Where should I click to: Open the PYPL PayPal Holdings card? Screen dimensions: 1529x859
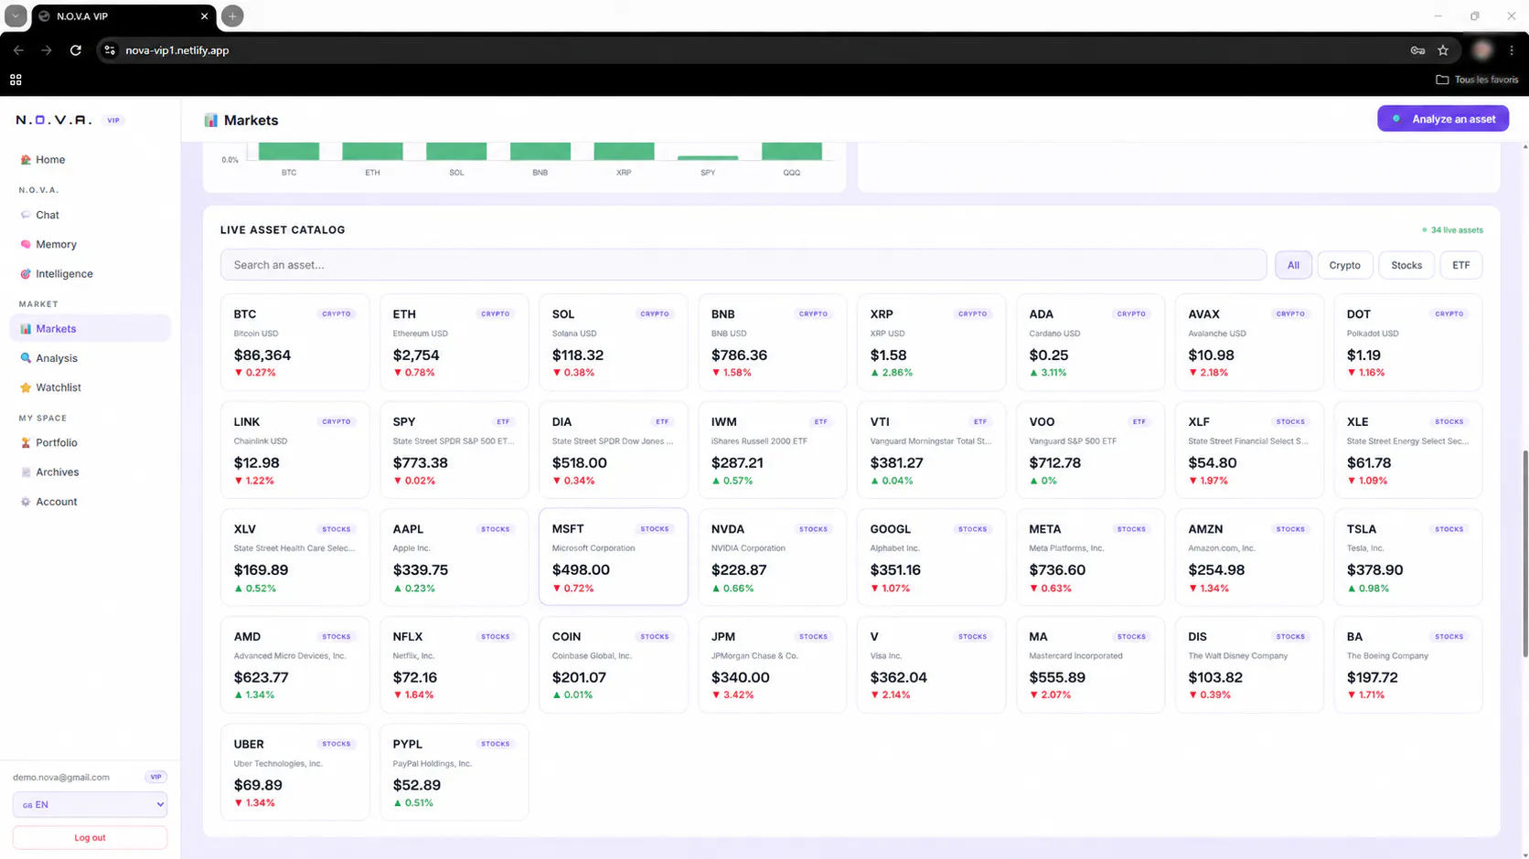[x=454, y=772]
